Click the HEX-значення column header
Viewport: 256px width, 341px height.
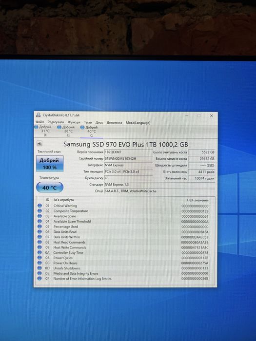(197, 200)
